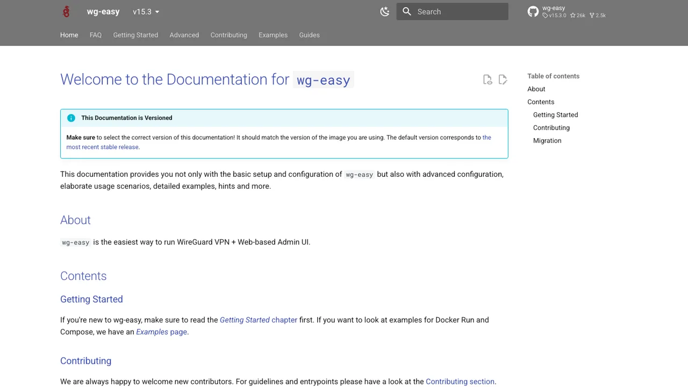The width and height of the screenshot is (688, 387).
Task: Open the 'Getting Started chapter' link in the paragraph
Action: click(x=259, y=320)
